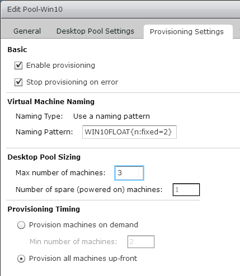Click the Min number of machines label
The height and width of the screenshot is (276, 240).
pos(73,242)
